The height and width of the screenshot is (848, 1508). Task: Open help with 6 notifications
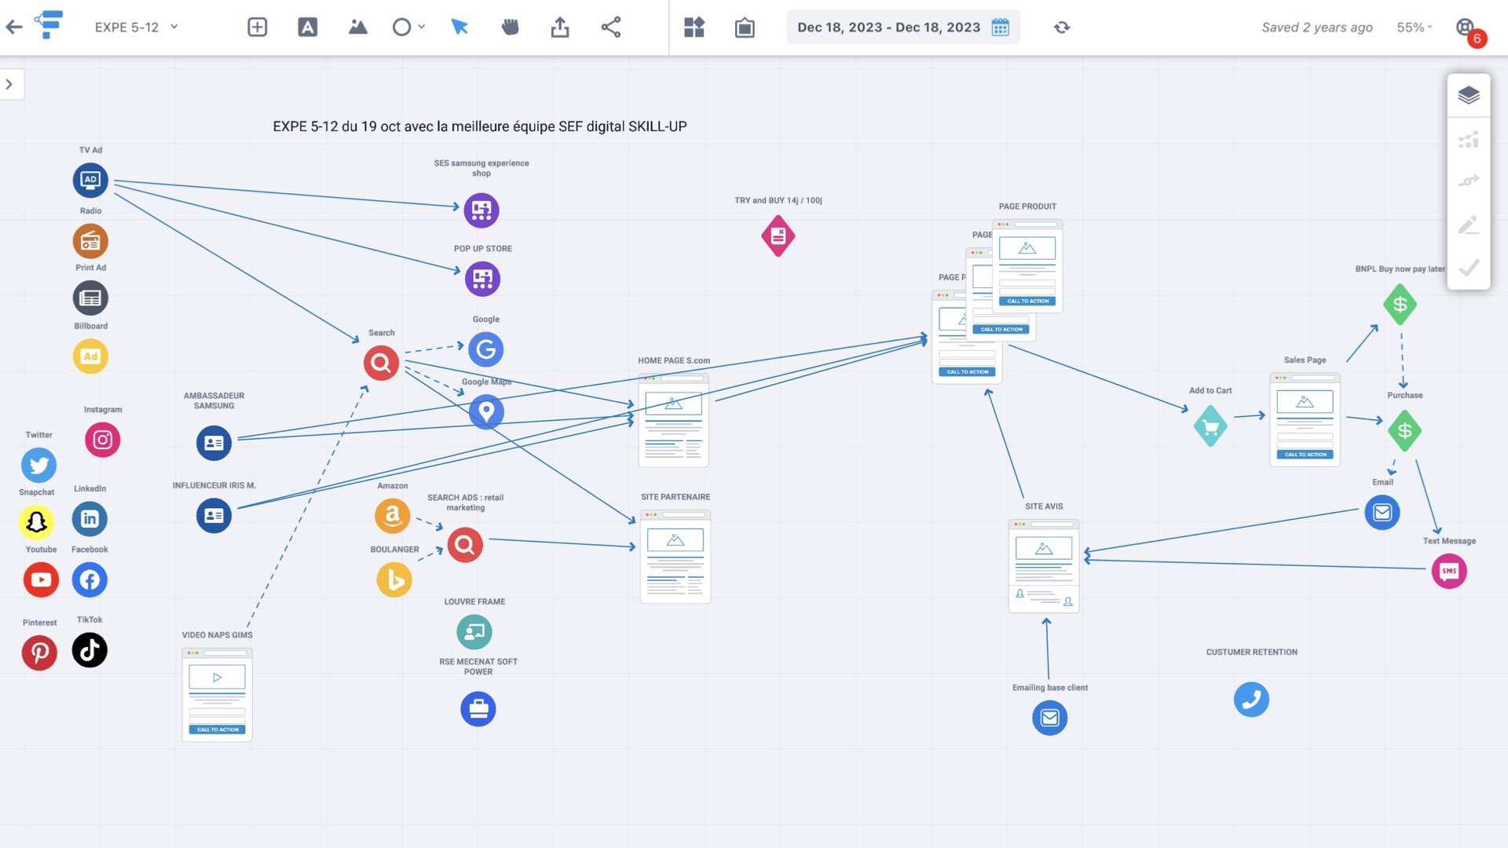(1466, 27)
